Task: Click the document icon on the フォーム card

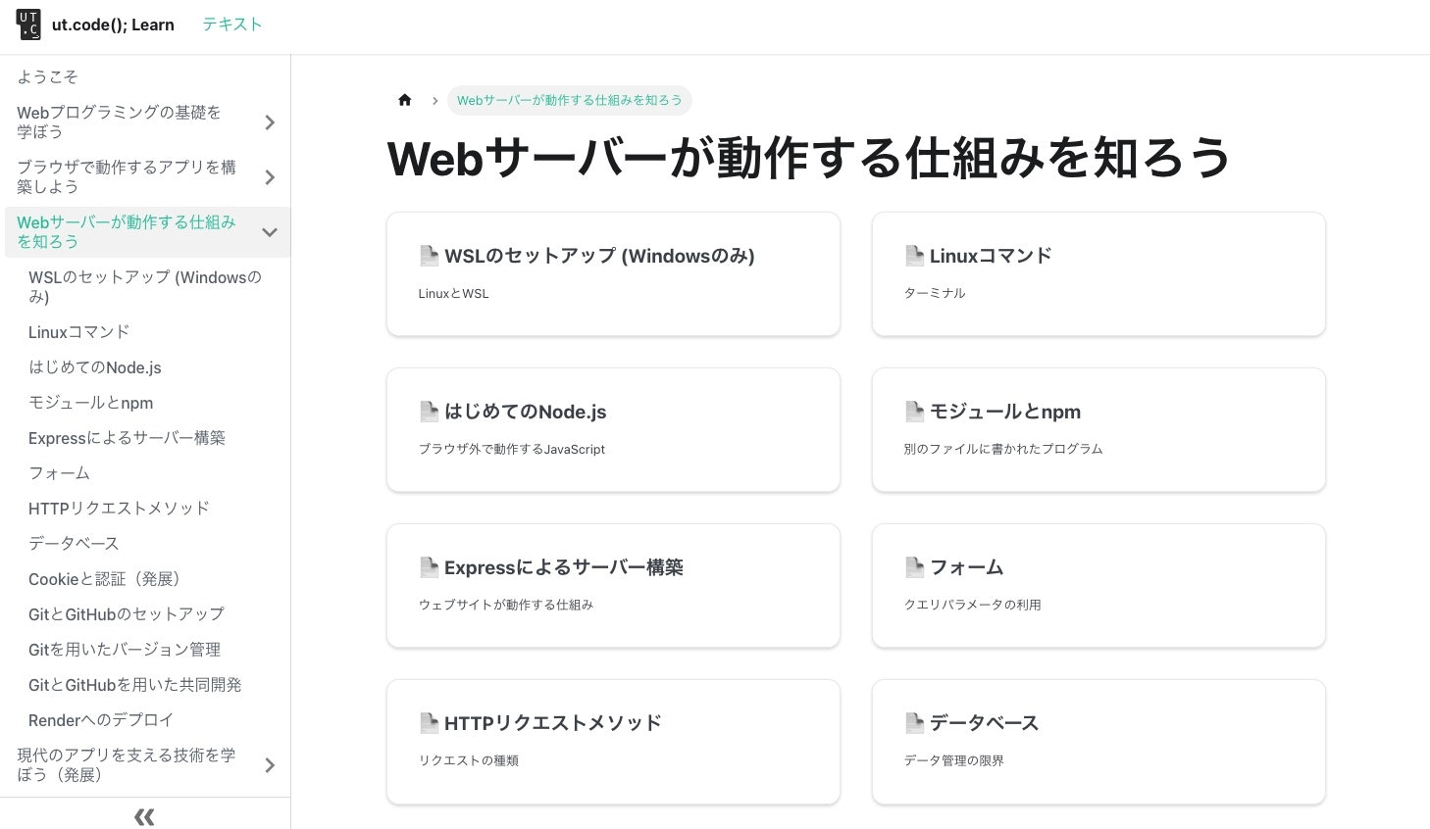Action: pos(915,567)
